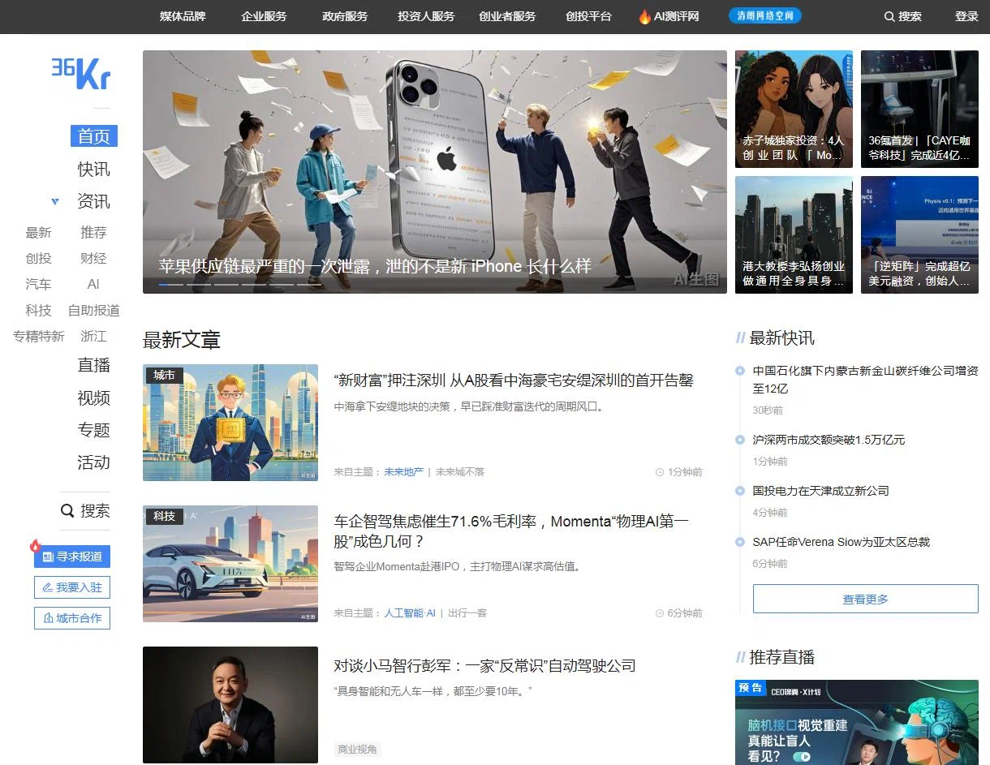Open SAP任命Verena Siow newsflash
Screen dimensions: 990x765
click(x=841, y=542)
